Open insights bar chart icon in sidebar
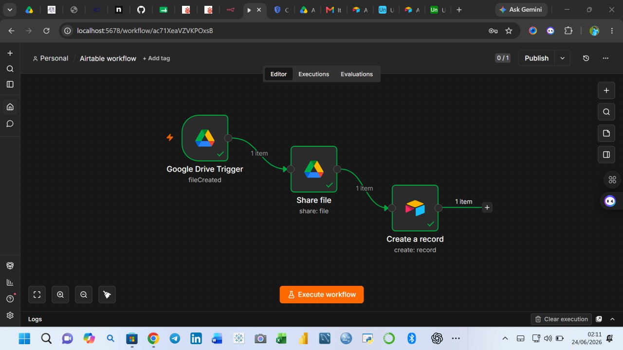 click(10, 282)
